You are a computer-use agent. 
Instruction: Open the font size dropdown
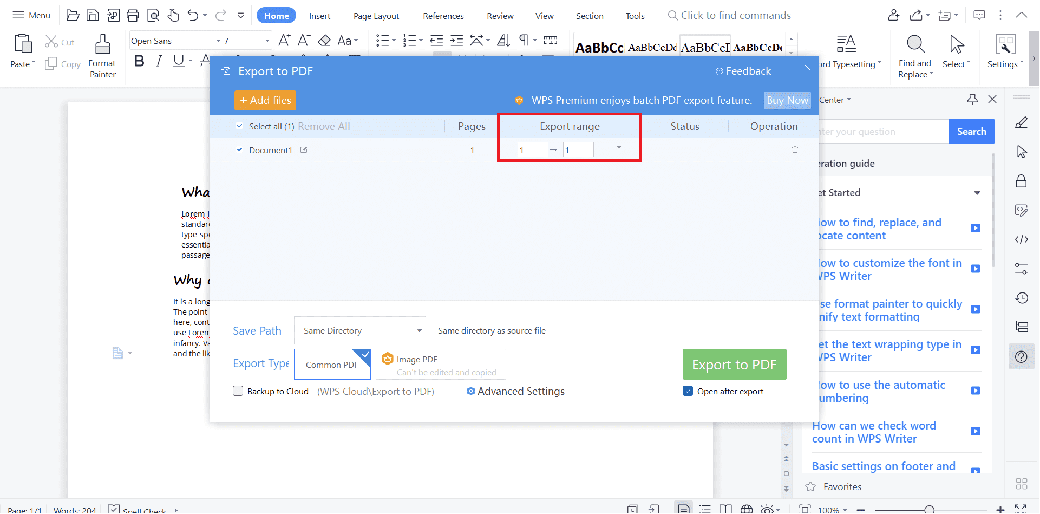pyautogui.click(x=267, y=41)
